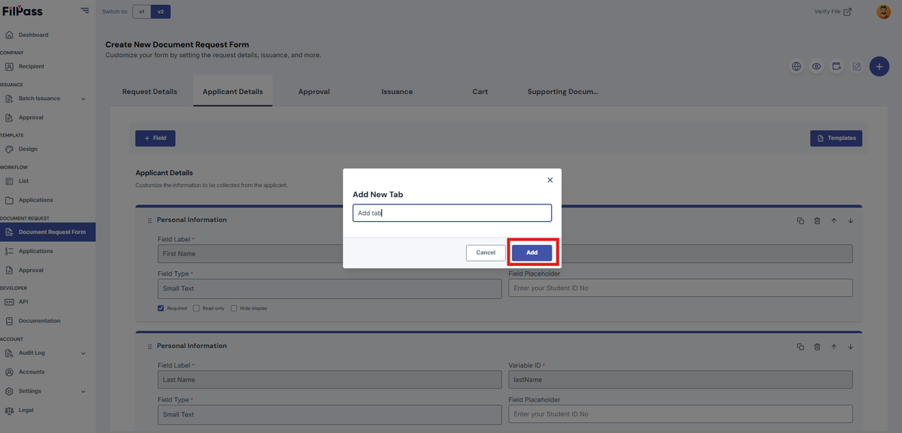The width and height of the screenshot is (902, 433).
Task: Switch to the Approval tab
Action: (x=314, y=92)
